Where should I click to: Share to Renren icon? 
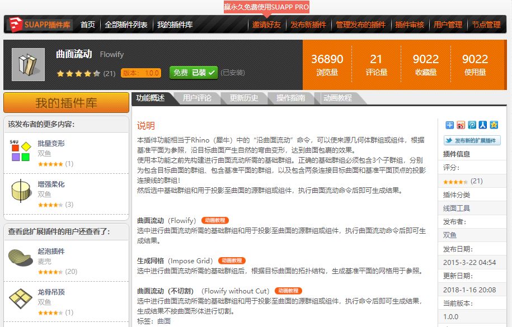click(x=482, y=125)
